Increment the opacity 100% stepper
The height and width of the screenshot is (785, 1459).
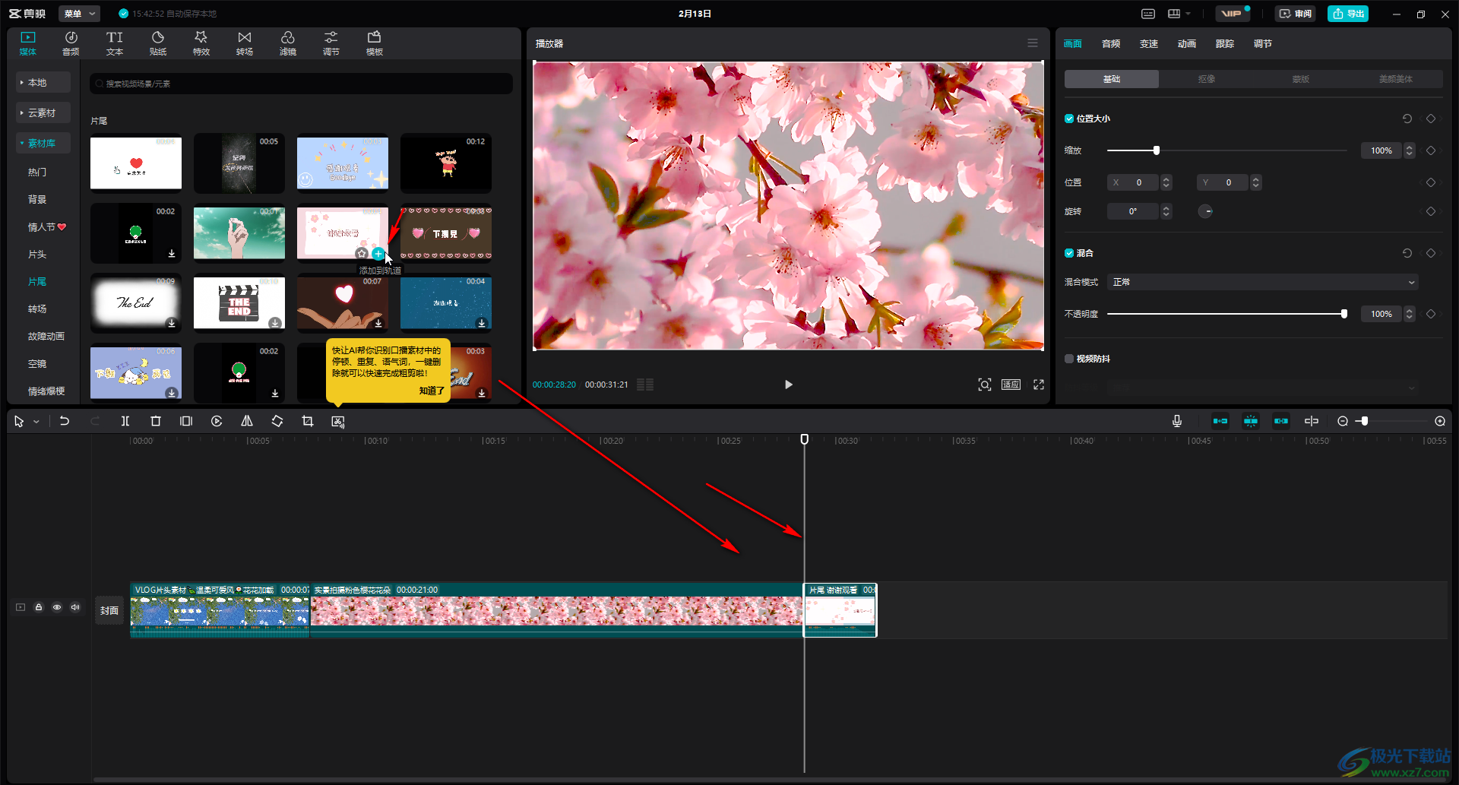point(1410,311)
